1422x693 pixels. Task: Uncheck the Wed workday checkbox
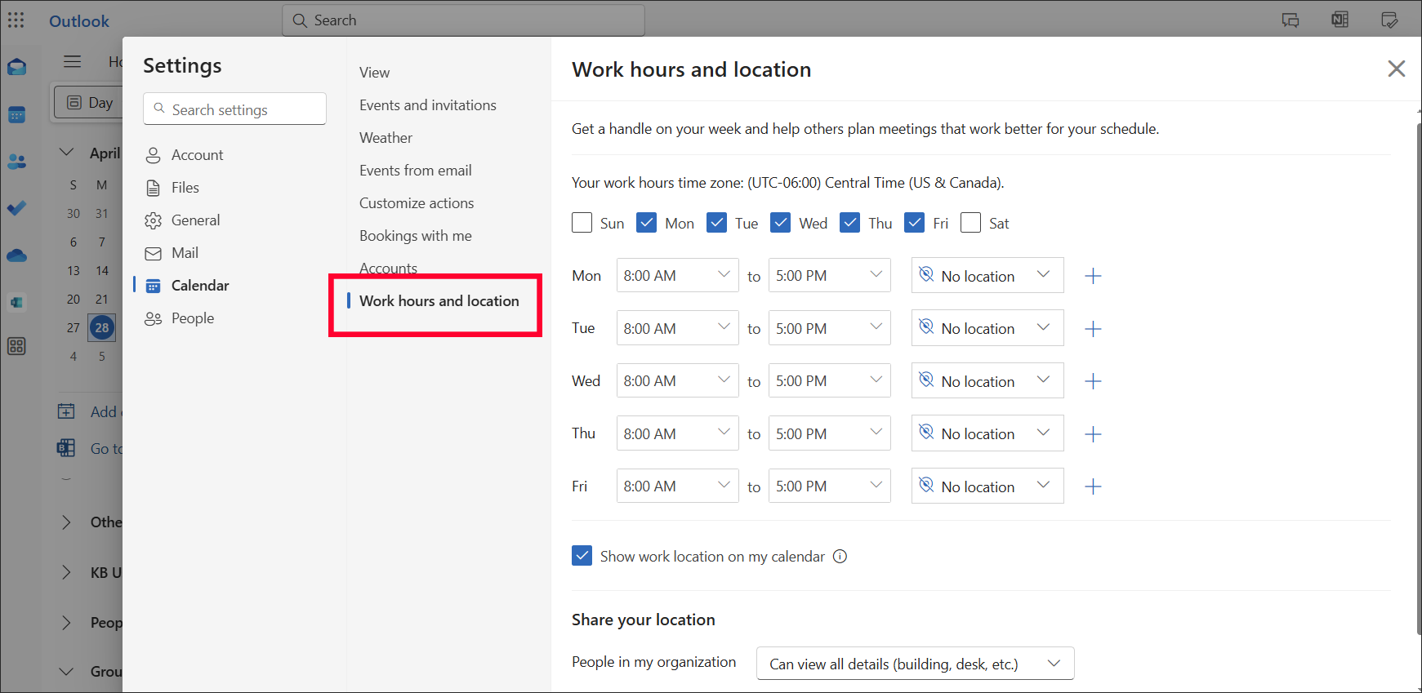pyautogui.click(x=780, y=223)
